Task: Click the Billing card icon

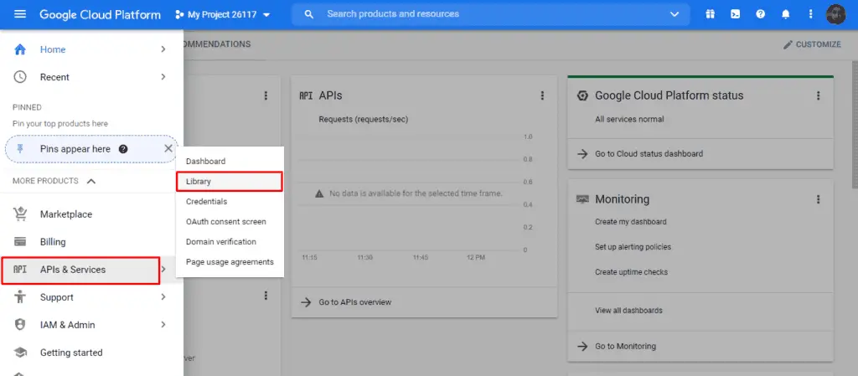Action: pos(20,241)
